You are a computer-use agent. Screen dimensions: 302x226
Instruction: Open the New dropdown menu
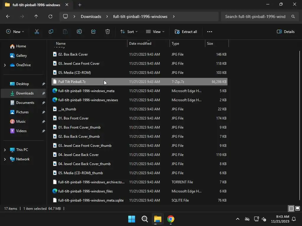pos(15,32)
